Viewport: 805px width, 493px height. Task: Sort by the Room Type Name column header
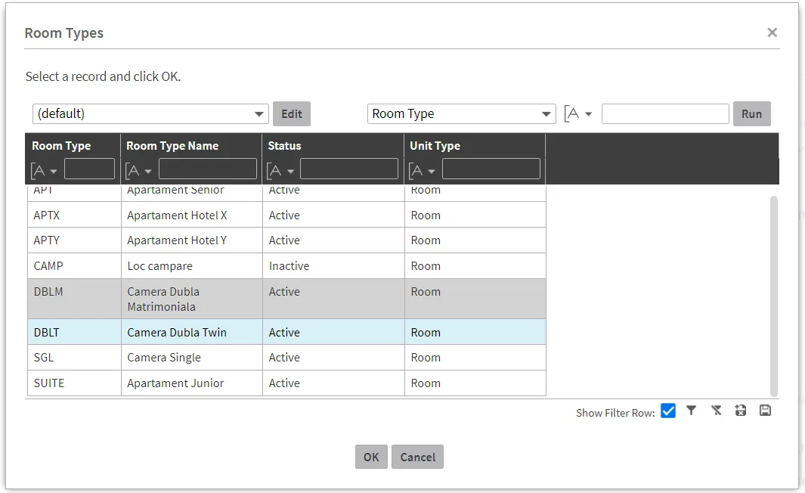172,146
